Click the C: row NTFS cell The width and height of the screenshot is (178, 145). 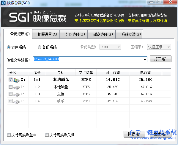[86, 80]
